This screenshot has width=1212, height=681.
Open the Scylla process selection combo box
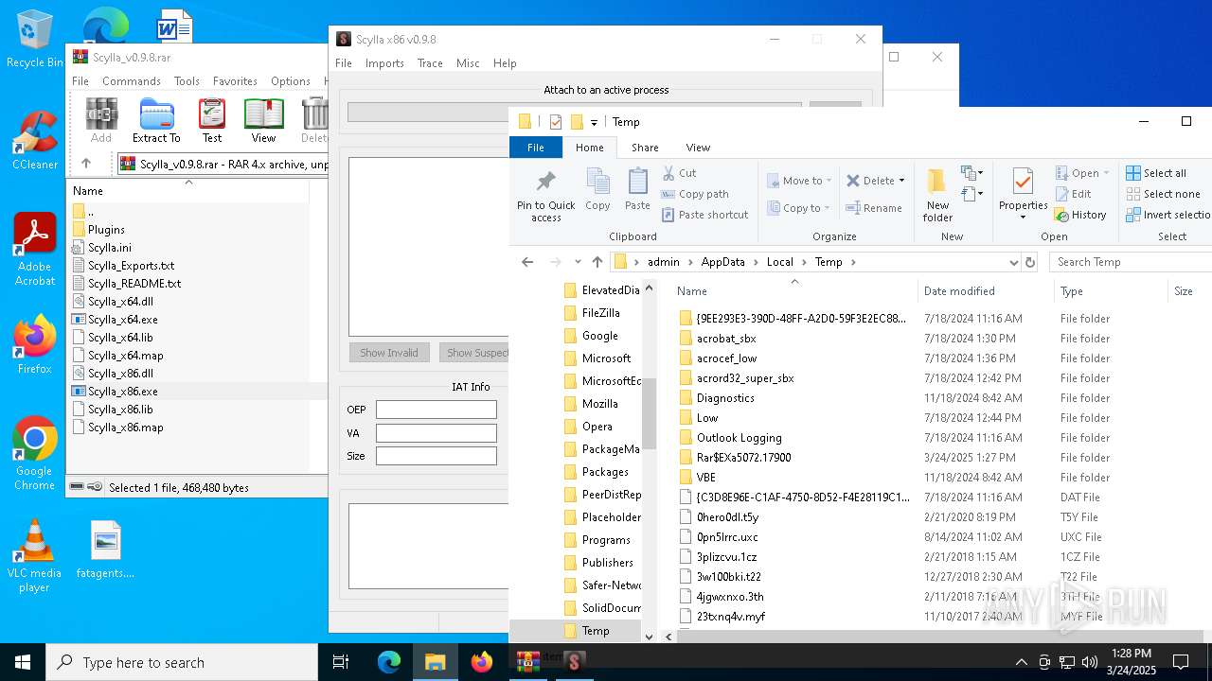coord(574,112)
